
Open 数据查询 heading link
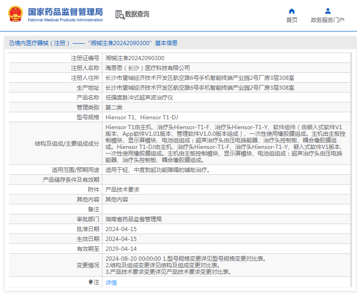coord(137,14)
